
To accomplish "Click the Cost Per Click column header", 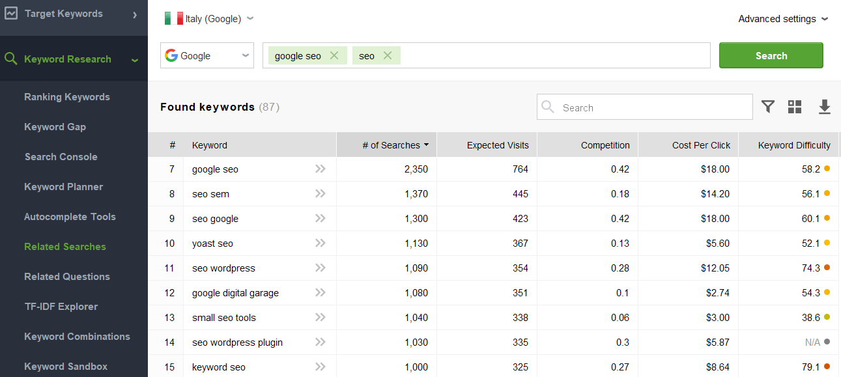I will click(689, 145).
